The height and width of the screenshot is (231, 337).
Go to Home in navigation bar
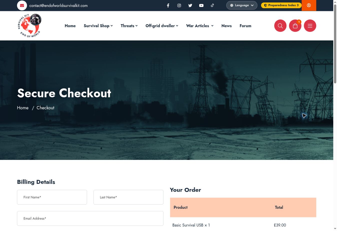70,26
